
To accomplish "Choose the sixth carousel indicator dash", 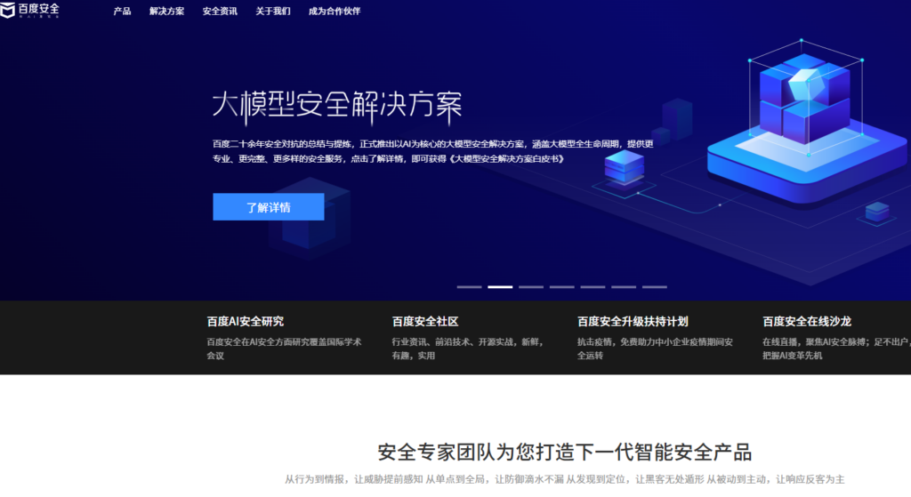I will (x=624, y=287).
